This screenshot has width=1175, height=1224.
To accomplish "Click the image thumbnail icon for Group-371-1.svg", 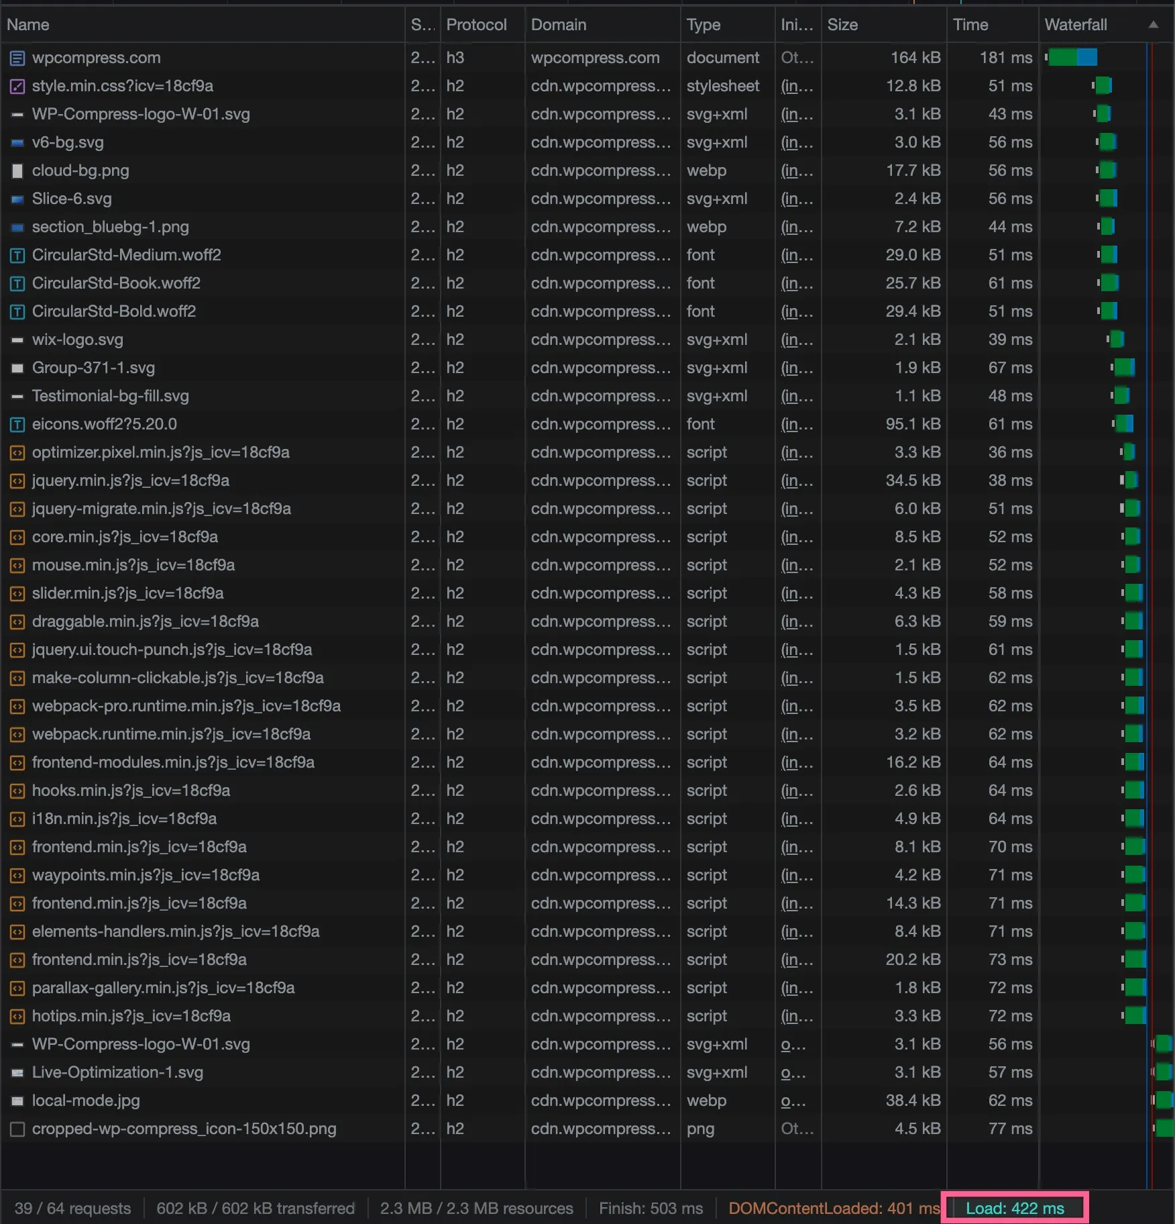I will click(17, 368).
